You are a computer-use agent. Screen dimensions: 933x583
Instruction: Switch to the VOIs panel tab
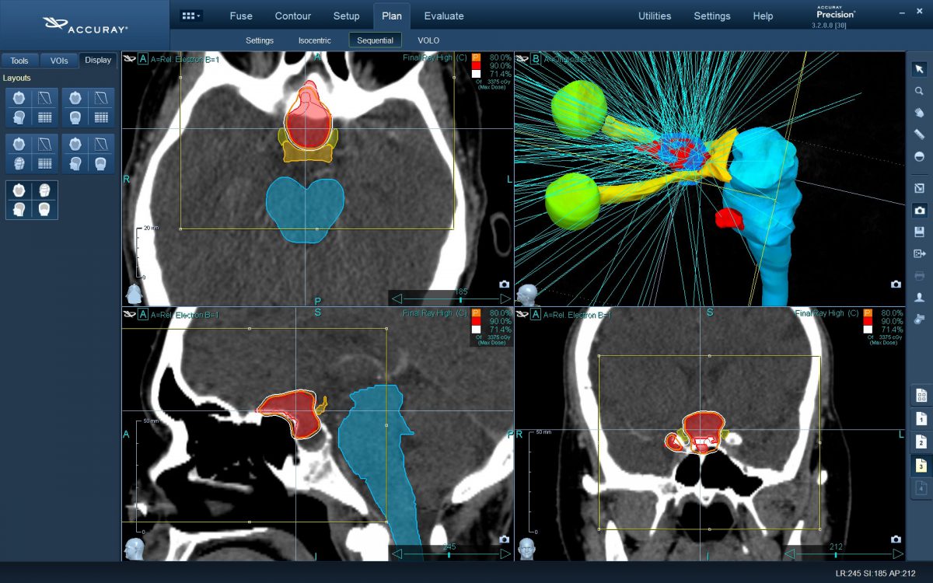coord(59,61)
